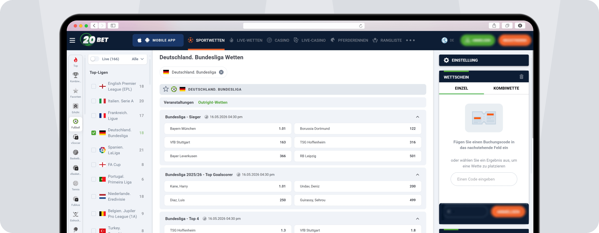Click the browser share icon
Image resolution: width=599 pixels, height=233 pixels.
(494, 26)
